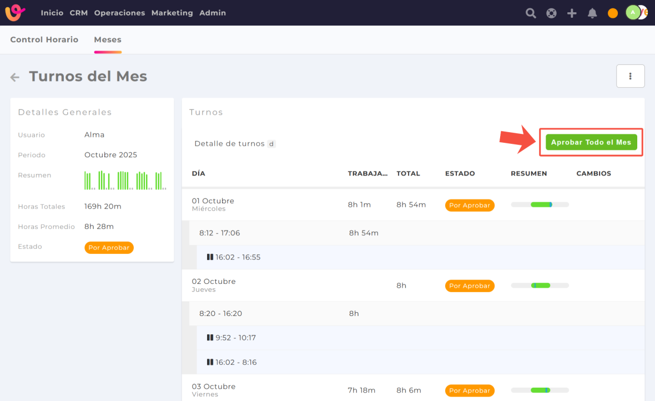Switch to the Control Horario tab

click(44, 39)
